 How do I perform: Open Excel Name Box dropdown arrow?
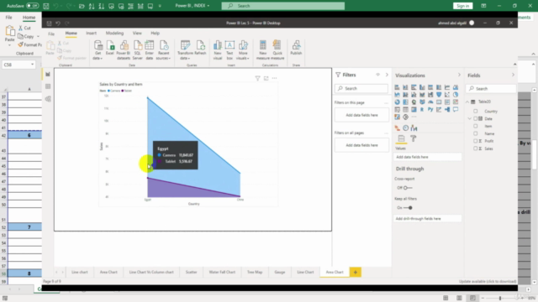point(32,65)
